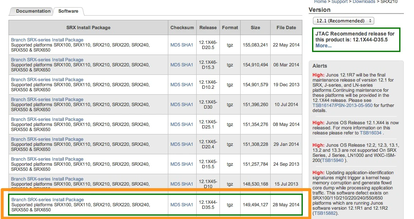View SHA1 checksum for 12.1X46-D10.2
Screen dimensions: 414x219
click(187, 85)
